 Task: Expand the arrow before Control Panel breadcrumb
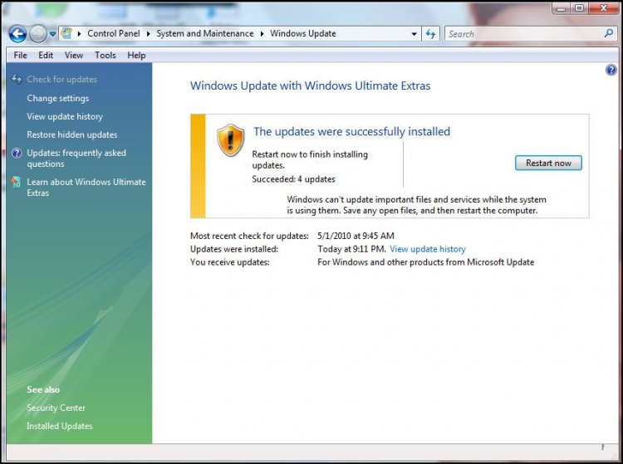pos(79,34)
